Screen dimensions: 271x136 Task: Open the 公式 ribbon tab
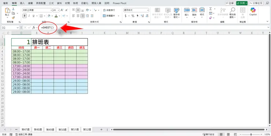(51, 3)
